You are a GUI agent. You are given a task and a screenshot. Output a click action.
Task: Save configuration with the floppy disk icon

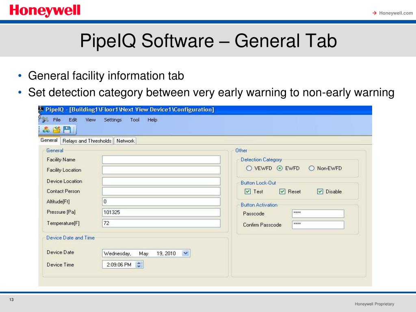[67, 130]
